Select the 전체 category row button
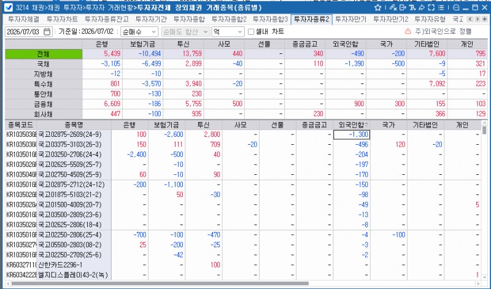The image size is (491, 289). (44, 54)
